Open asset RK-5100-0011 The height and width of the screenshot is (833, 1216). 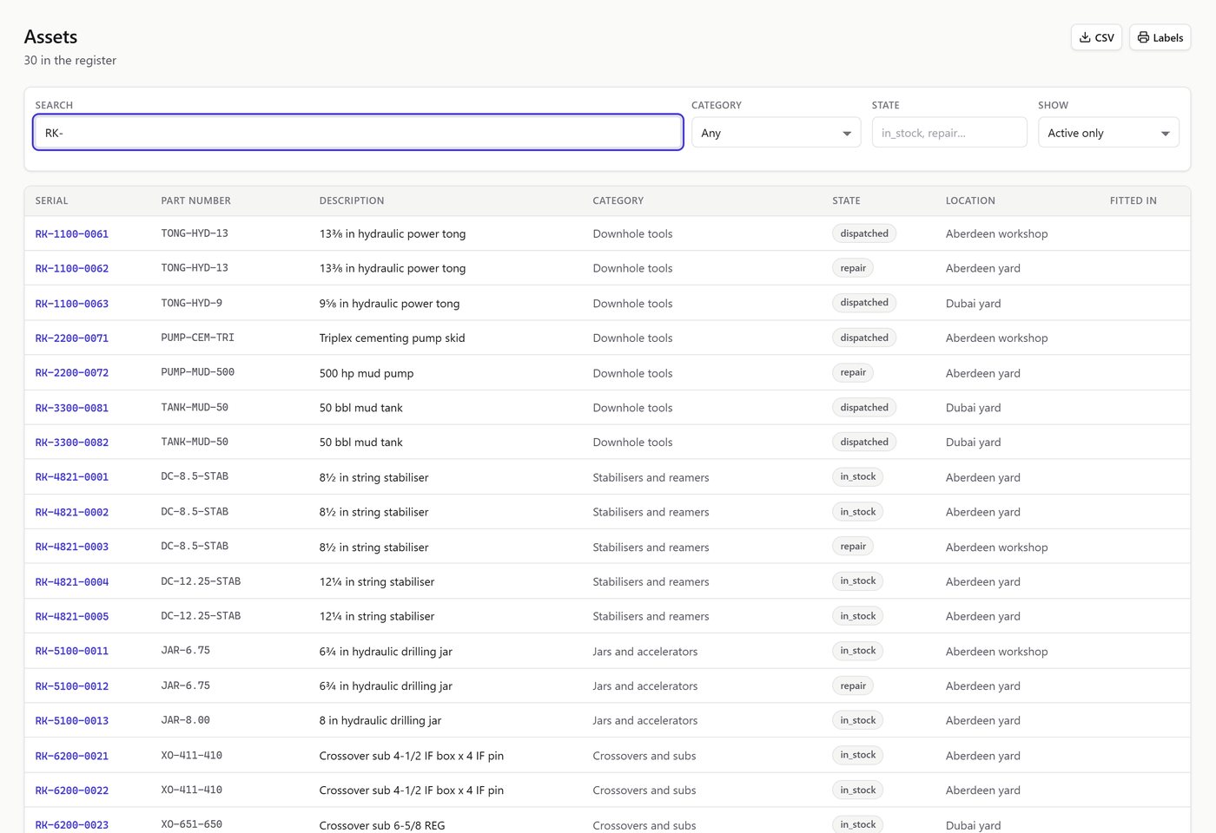coord(72,651)
